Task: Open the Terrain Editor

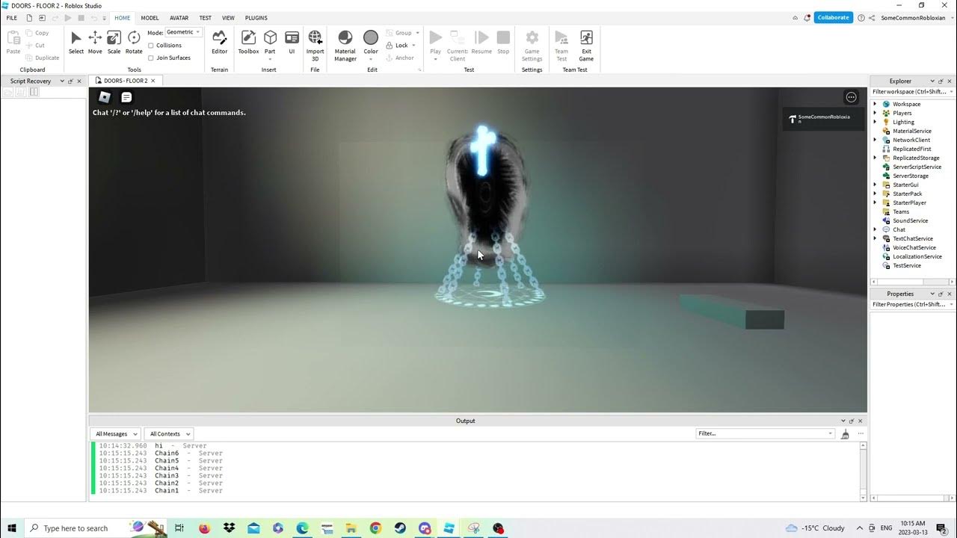Action: pyautogui.click(x=219, y=42)
